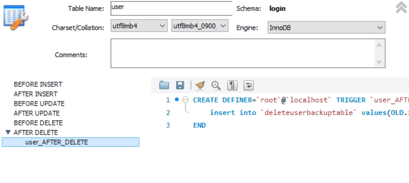Screen dimensions: 409x183
Task: Click the DEFINER keyword on line 1
Action: [237, 100]
